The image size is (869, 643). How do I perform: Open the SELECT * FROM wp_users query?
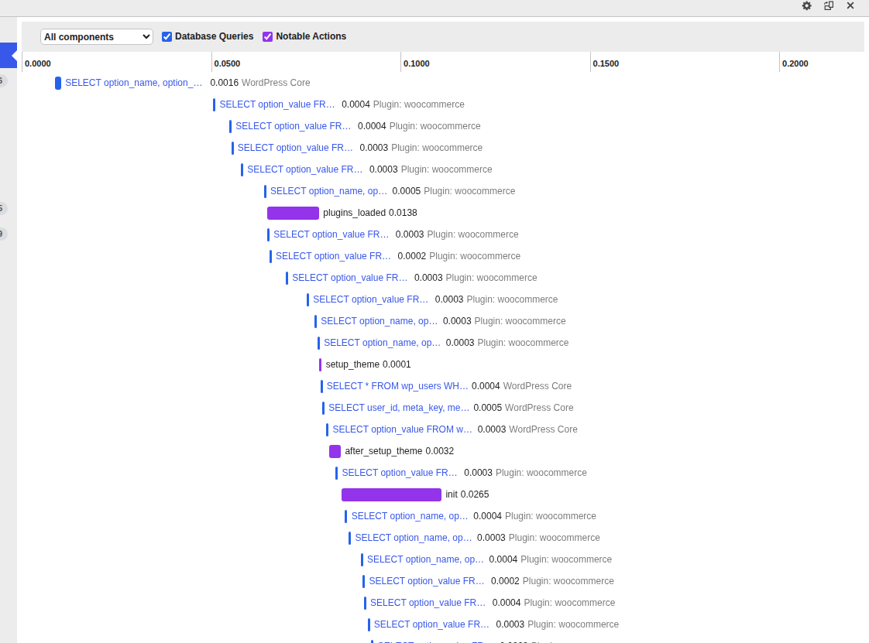tap(397, 386)
